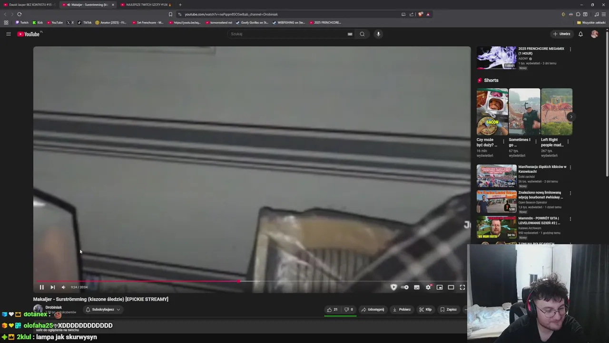The image size is (609, 343).
Task: Create a clip with Klip button
Action: click(425, 310)
